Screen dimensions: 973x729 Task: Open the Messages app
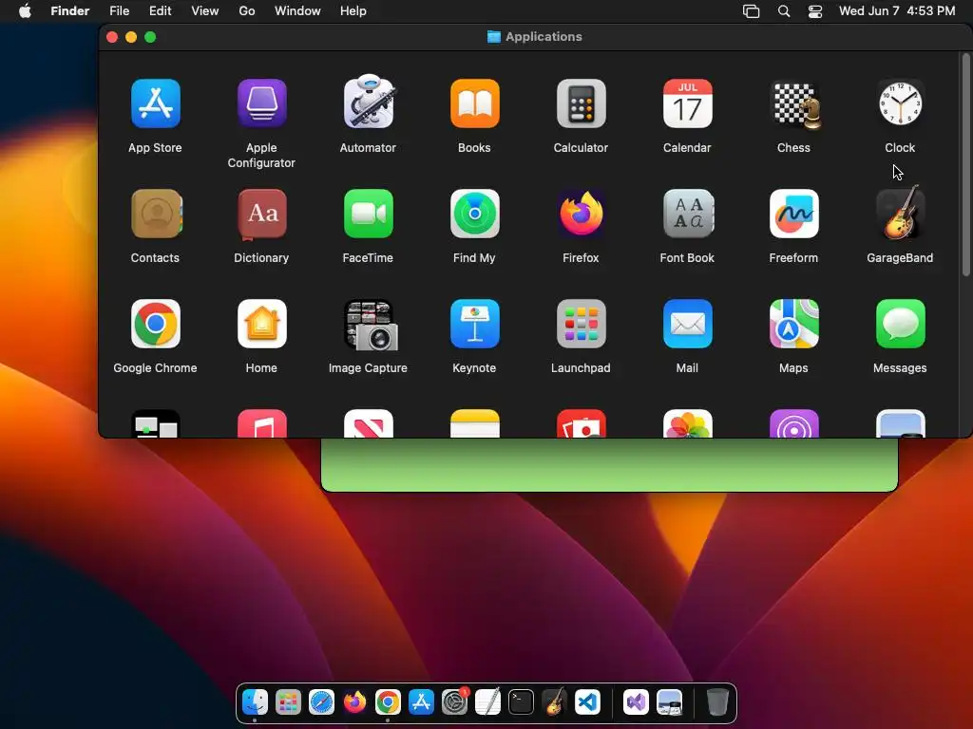pyautogui.click(x=901, y=324)
